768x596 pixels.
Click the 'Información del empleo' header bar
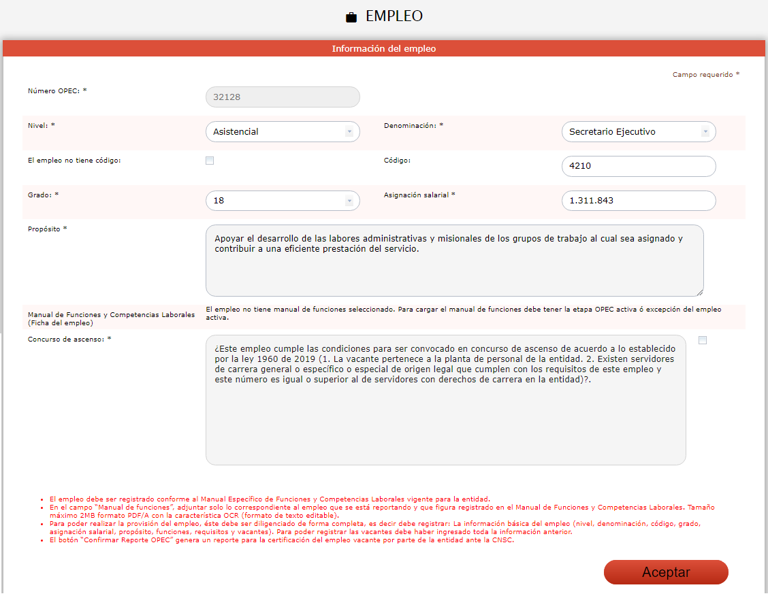[x=384, y=49]
